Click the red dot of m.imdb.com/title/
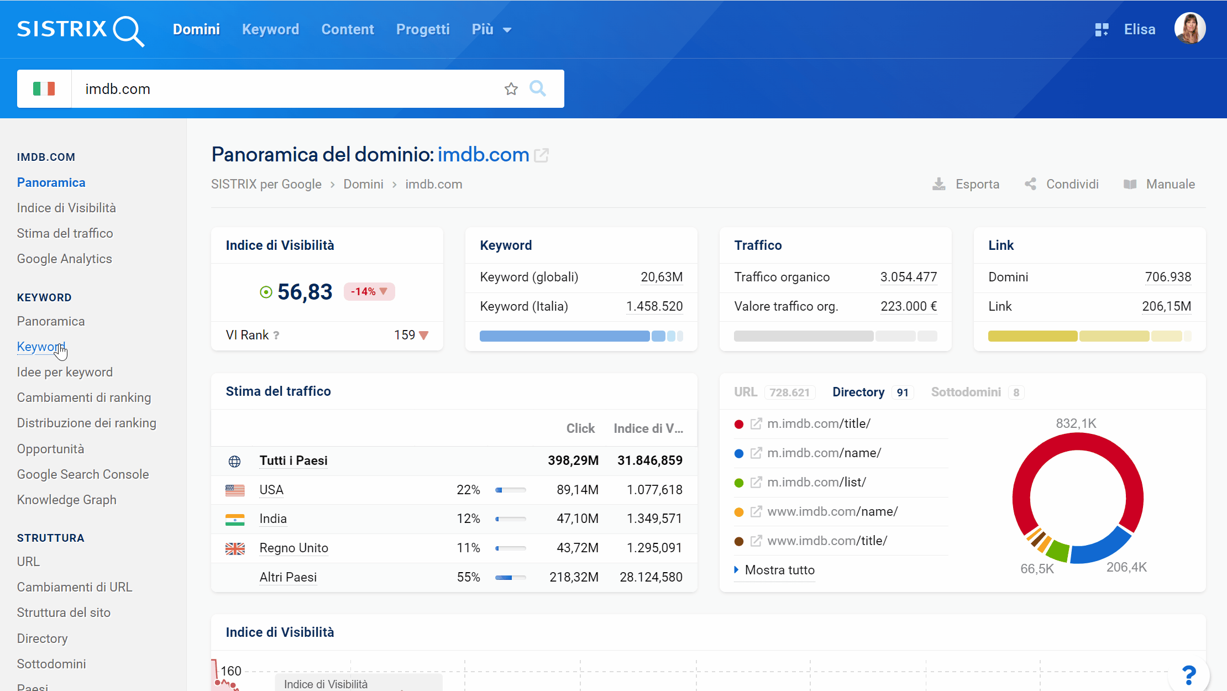Viewport: 1227px width, 691px height. (x=739, y=424)
